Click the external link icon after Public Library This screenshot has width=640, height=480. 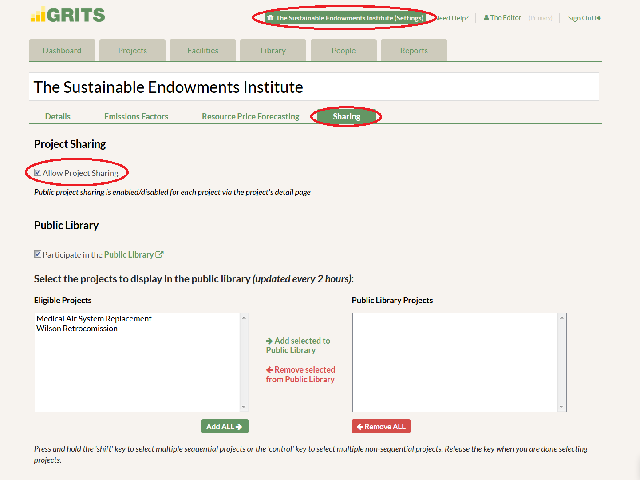point(160,254)
